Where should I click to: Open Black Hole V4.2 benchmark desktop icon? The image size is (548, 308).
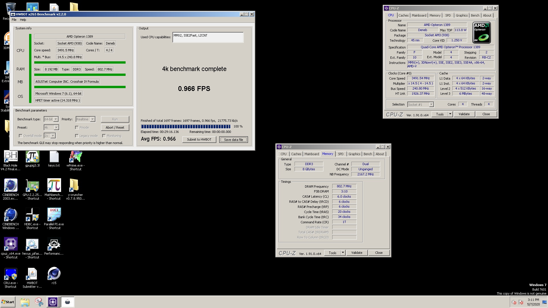point(11,160)
